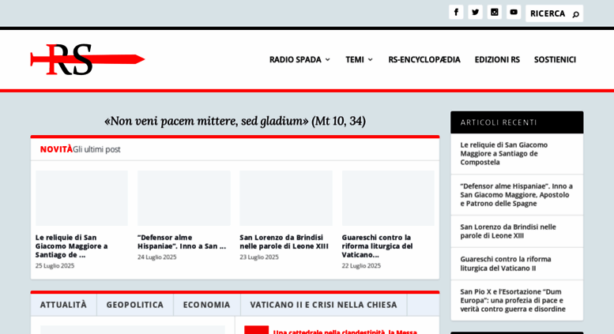Open post title 'Le reliquie di San Giacomo Maggiore a Santiago de ...'
The height and width of the screenshot is (334, 614).
pyautogui.click(x=71, y=246)
